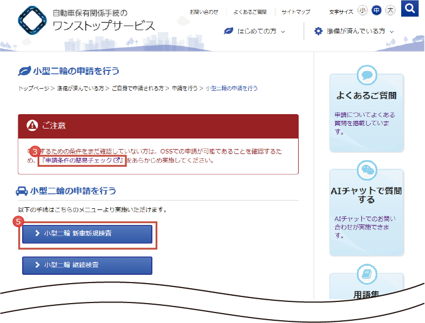
Task: Open the AIチャットで質問する card
Action: pyautogui.click(x=366, y=212)
